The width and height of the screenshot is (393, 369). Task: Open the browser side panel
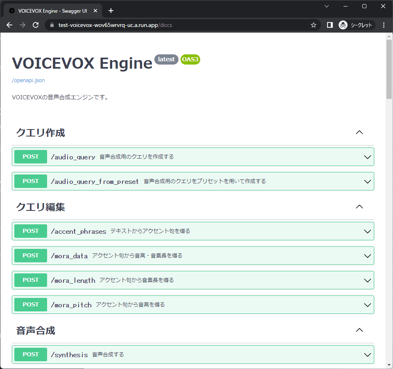pos(330,25)
